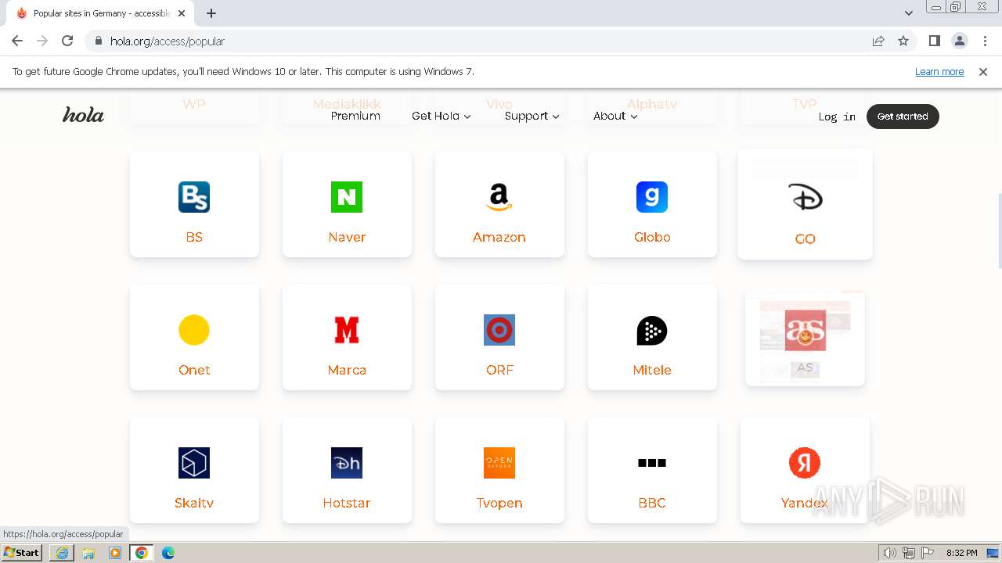
Task: Open the Edge taskbar icon
Action: point(168,553)
